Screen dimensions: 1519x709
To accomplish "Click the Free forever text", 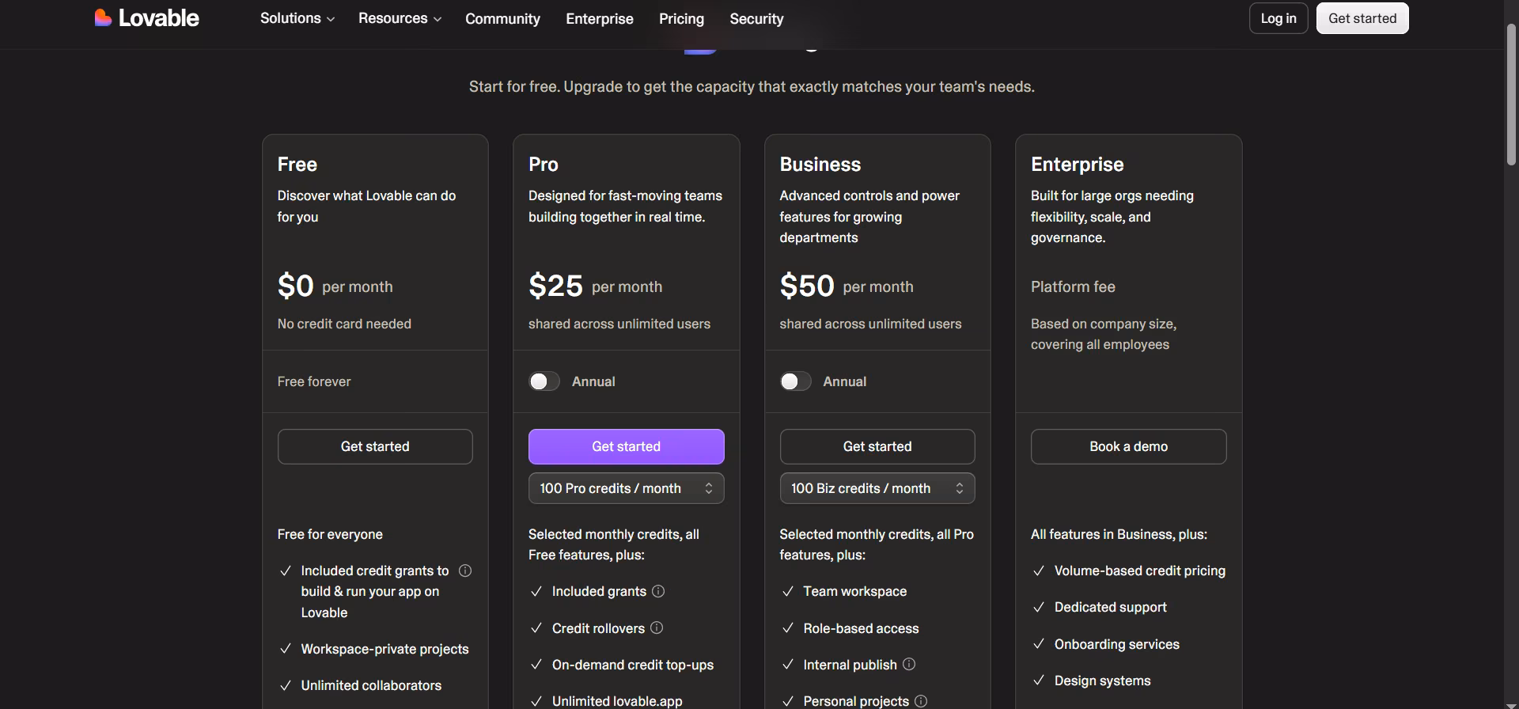I will [314, 381].
